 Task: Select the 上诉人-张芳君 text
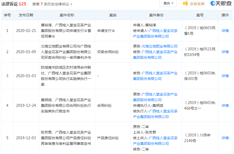(x=144, y=132)
